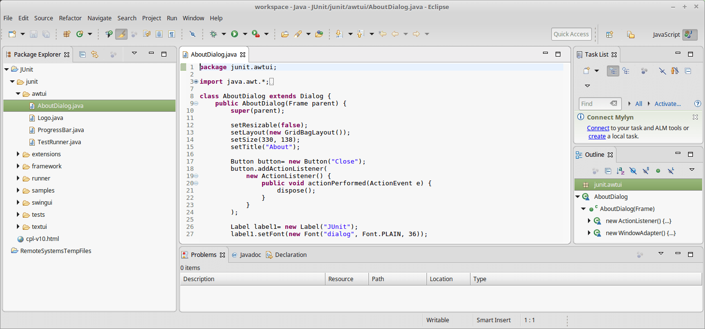Image resolution: width=705 pixels, height=329 pixels.
Task: Collapse All items in the Outline view
Action: (x=607, y=170)
